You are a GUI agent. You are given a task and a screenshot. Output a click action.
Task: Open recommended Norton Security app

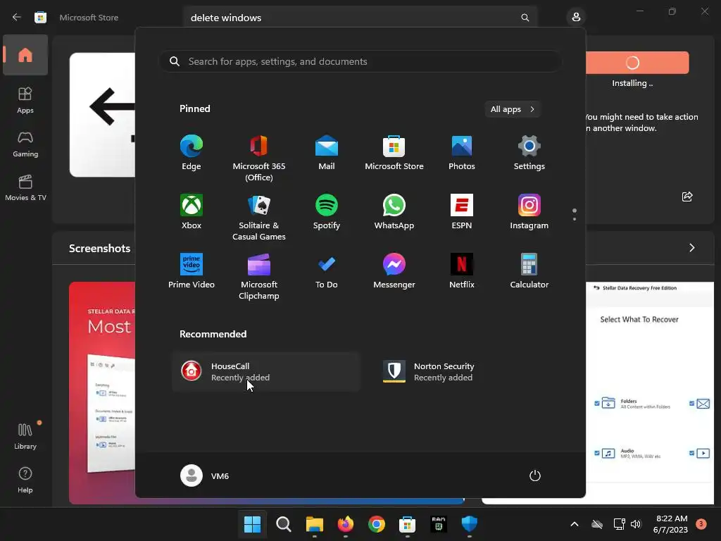468,372
